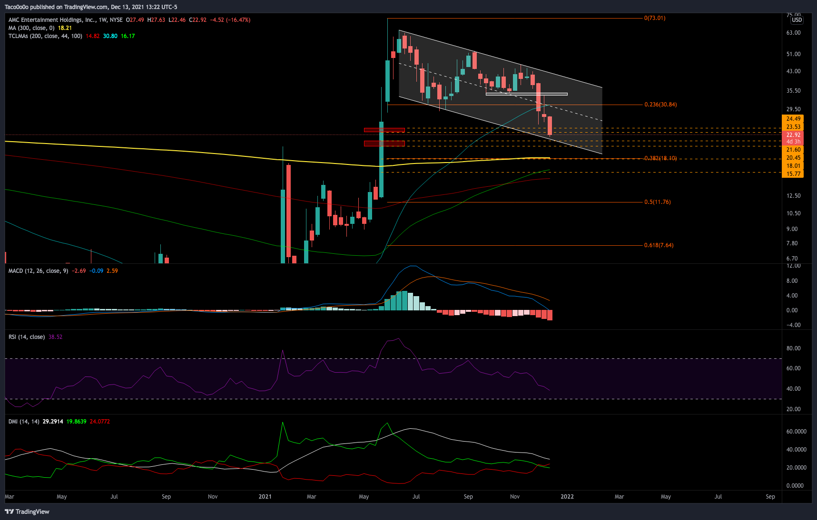
Task: Click the 21.60 orange price label
Action: click(x=793, y=150)
